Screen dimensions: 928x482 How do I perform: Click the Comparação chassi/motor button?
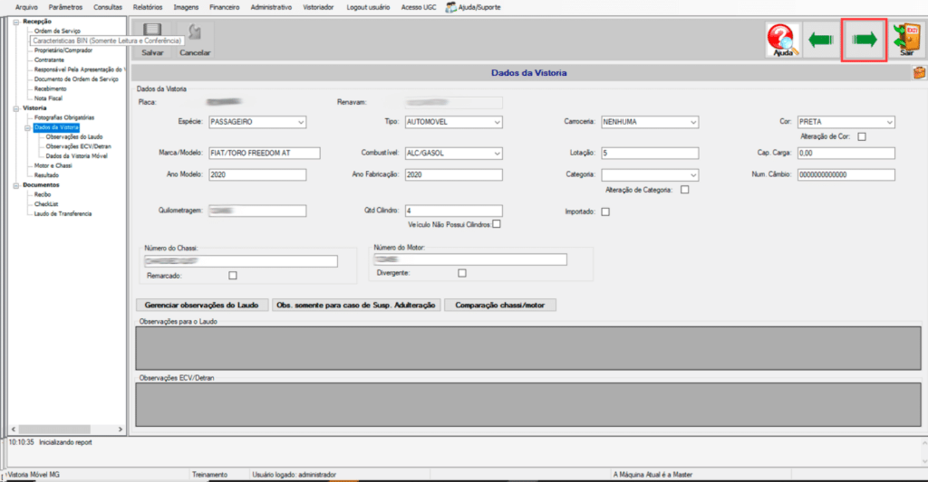[x=500, y=305]
